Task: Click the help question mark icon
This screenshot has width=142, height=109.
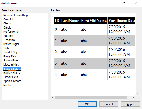Action: 124,3
